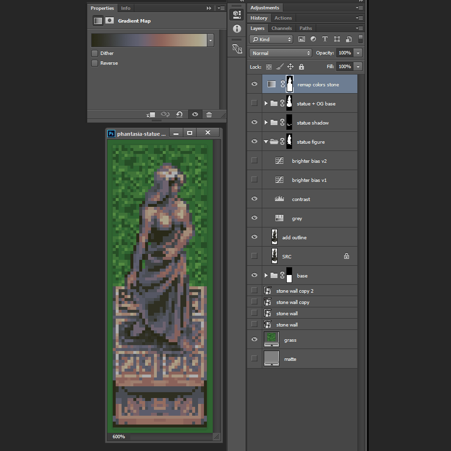Delete the adjustment layer via trash icon
The width and height of the screenshot is (451, 451).
(209, 115)
